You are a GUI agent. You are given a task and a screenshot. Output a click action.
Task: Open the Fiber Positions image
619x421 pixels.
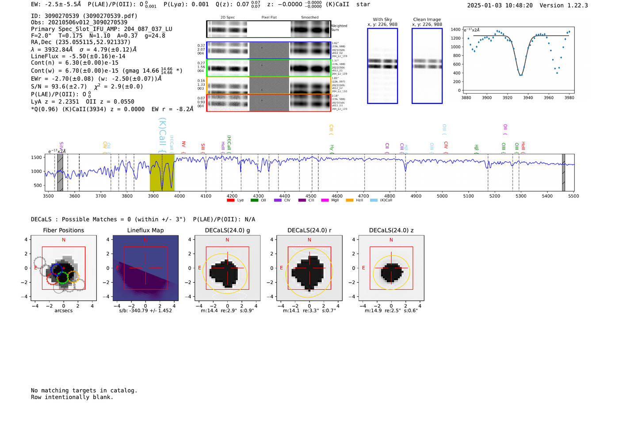click(x=64, y=268)
